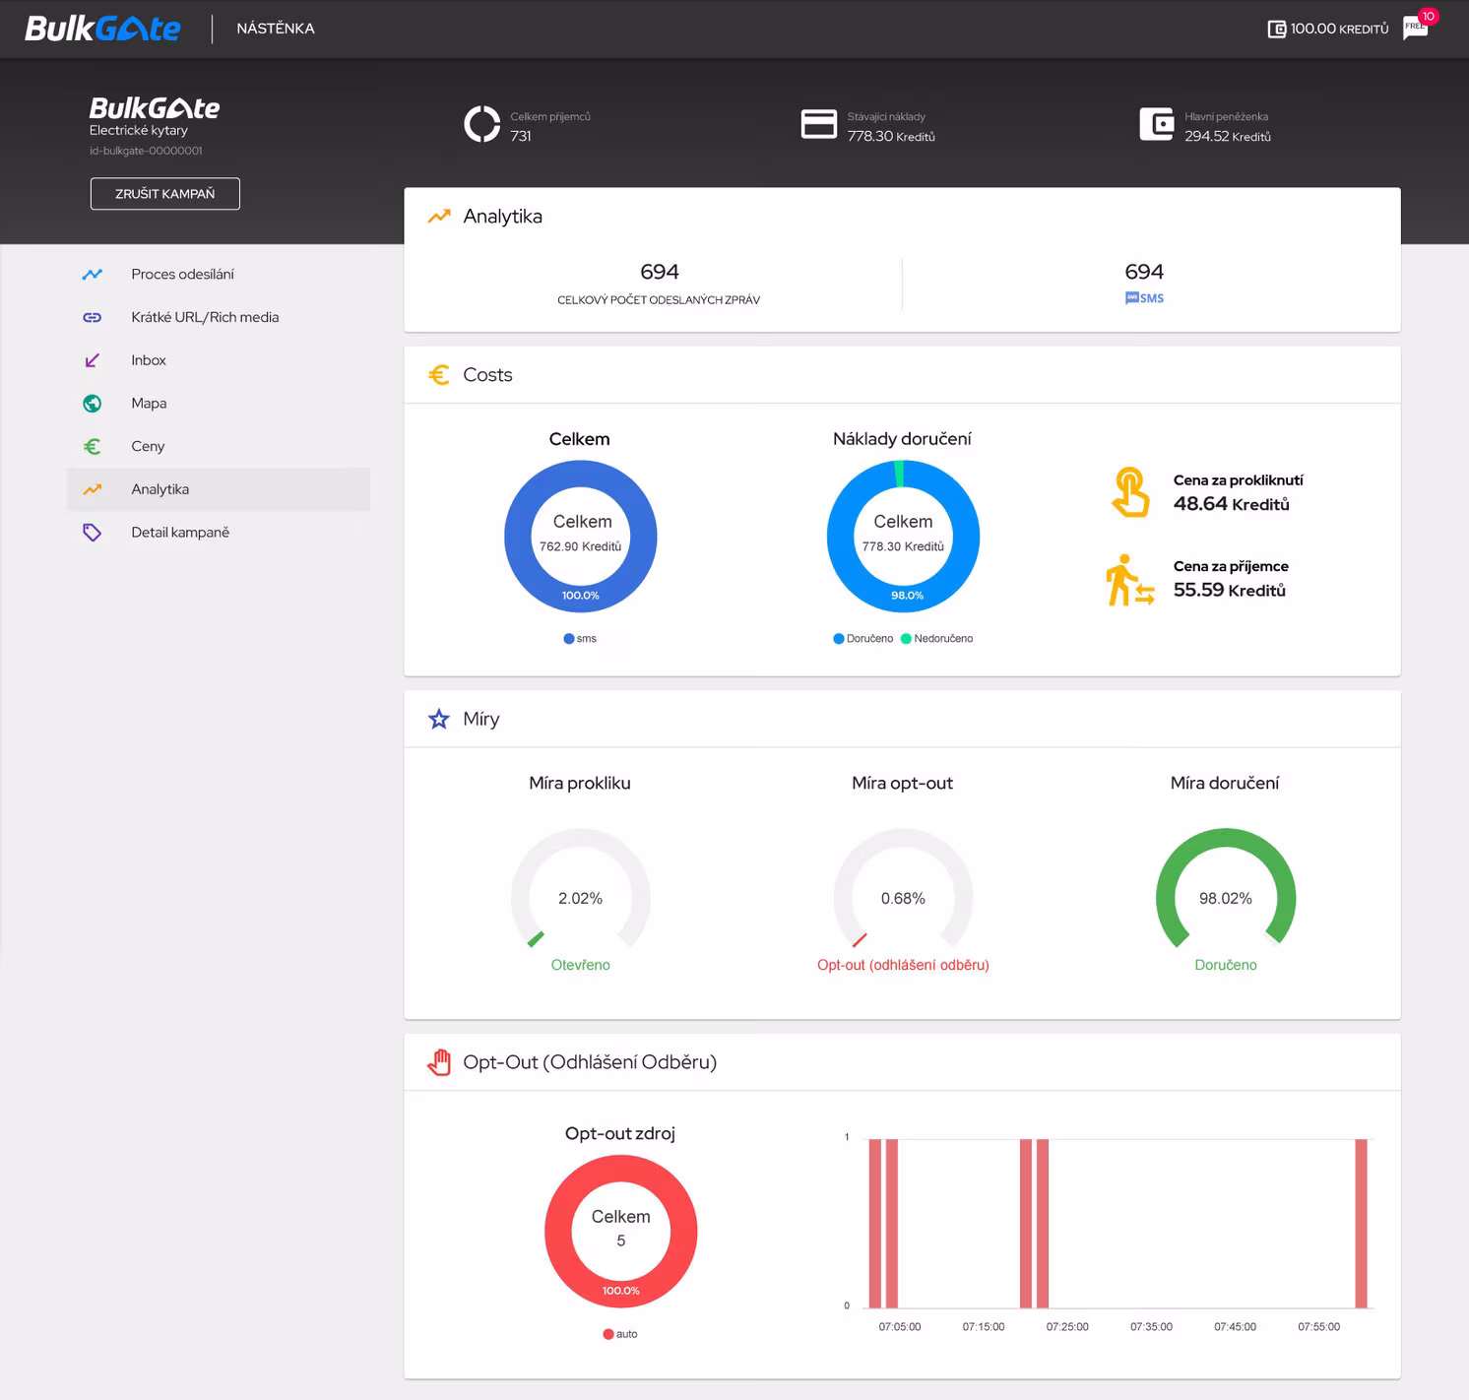Click the blue Celkem 762.90 donut chart
The image size is (1469, 1400).
581,537
